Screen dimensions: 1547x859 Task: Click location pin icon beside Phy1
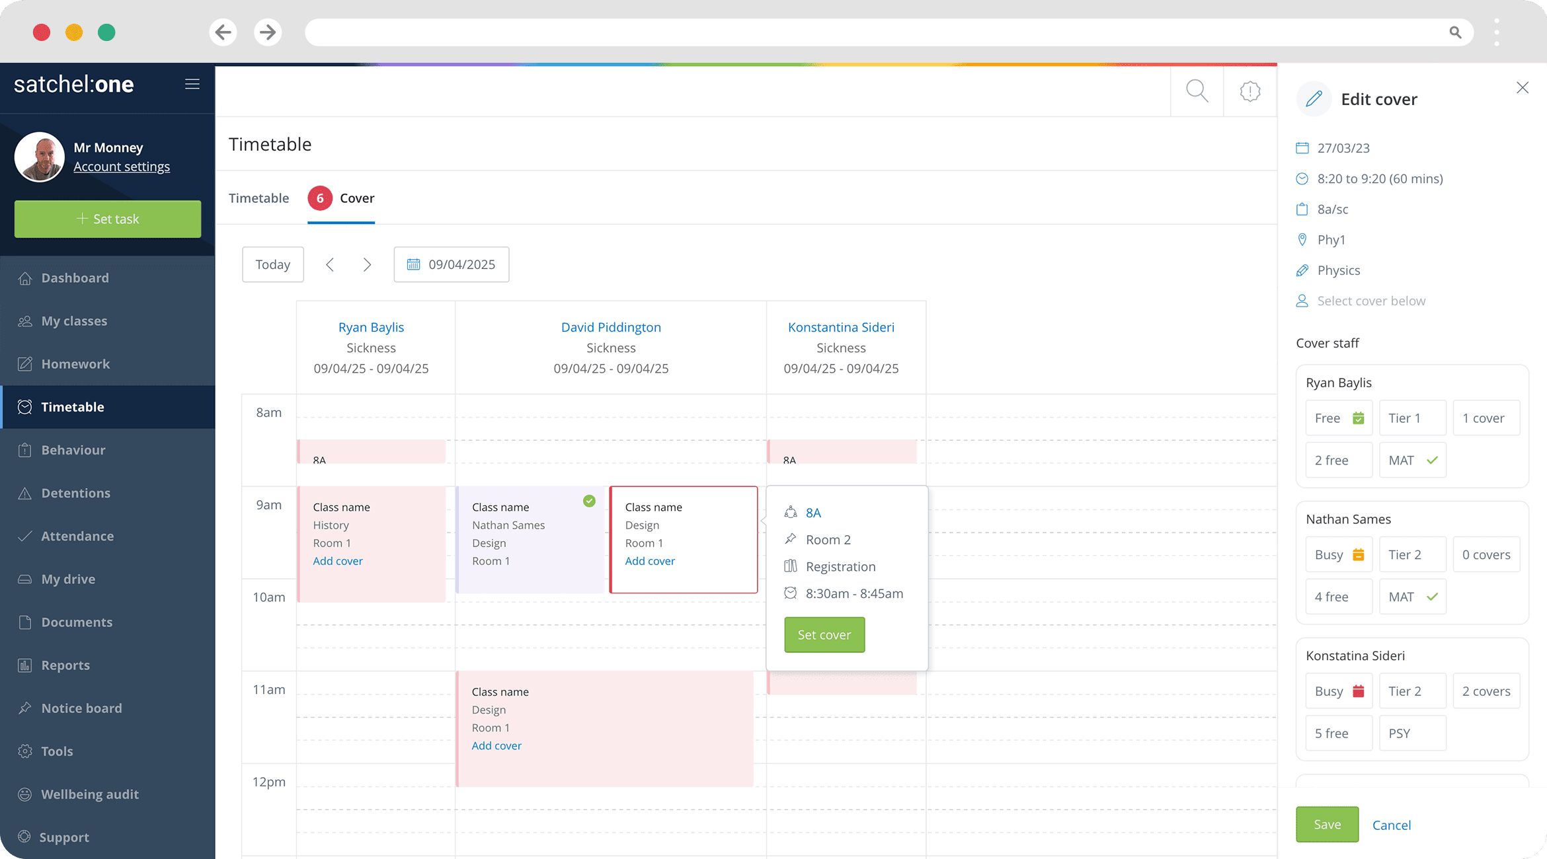pos(1302,240)
